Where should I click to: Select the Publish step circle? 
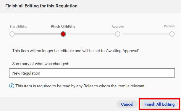point(172,34)
